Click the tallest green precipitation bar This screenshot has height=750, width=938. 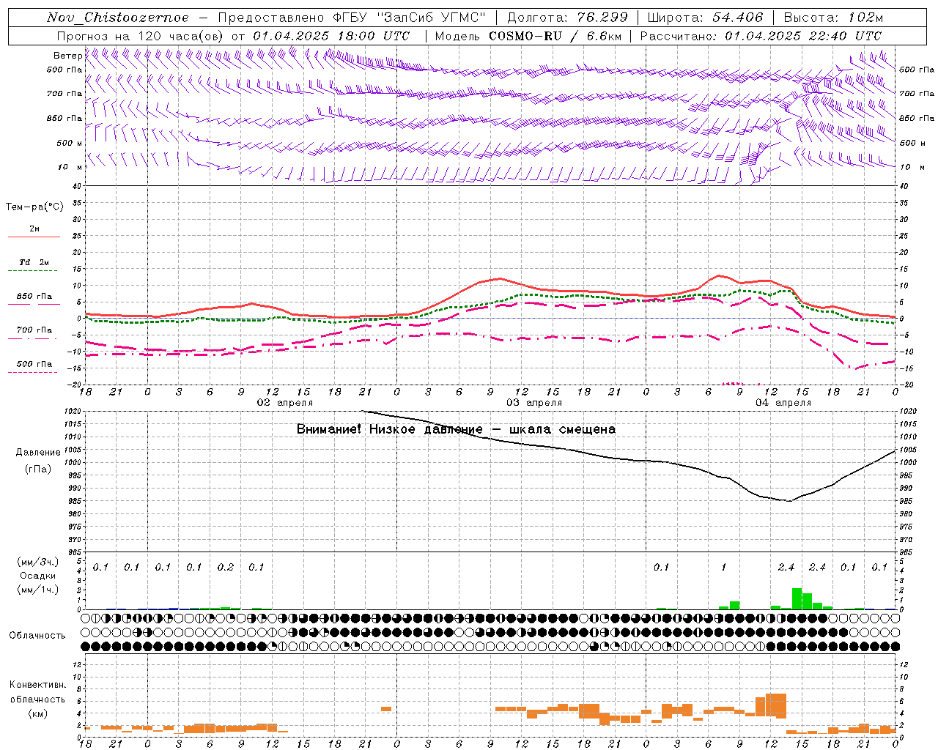797,598
